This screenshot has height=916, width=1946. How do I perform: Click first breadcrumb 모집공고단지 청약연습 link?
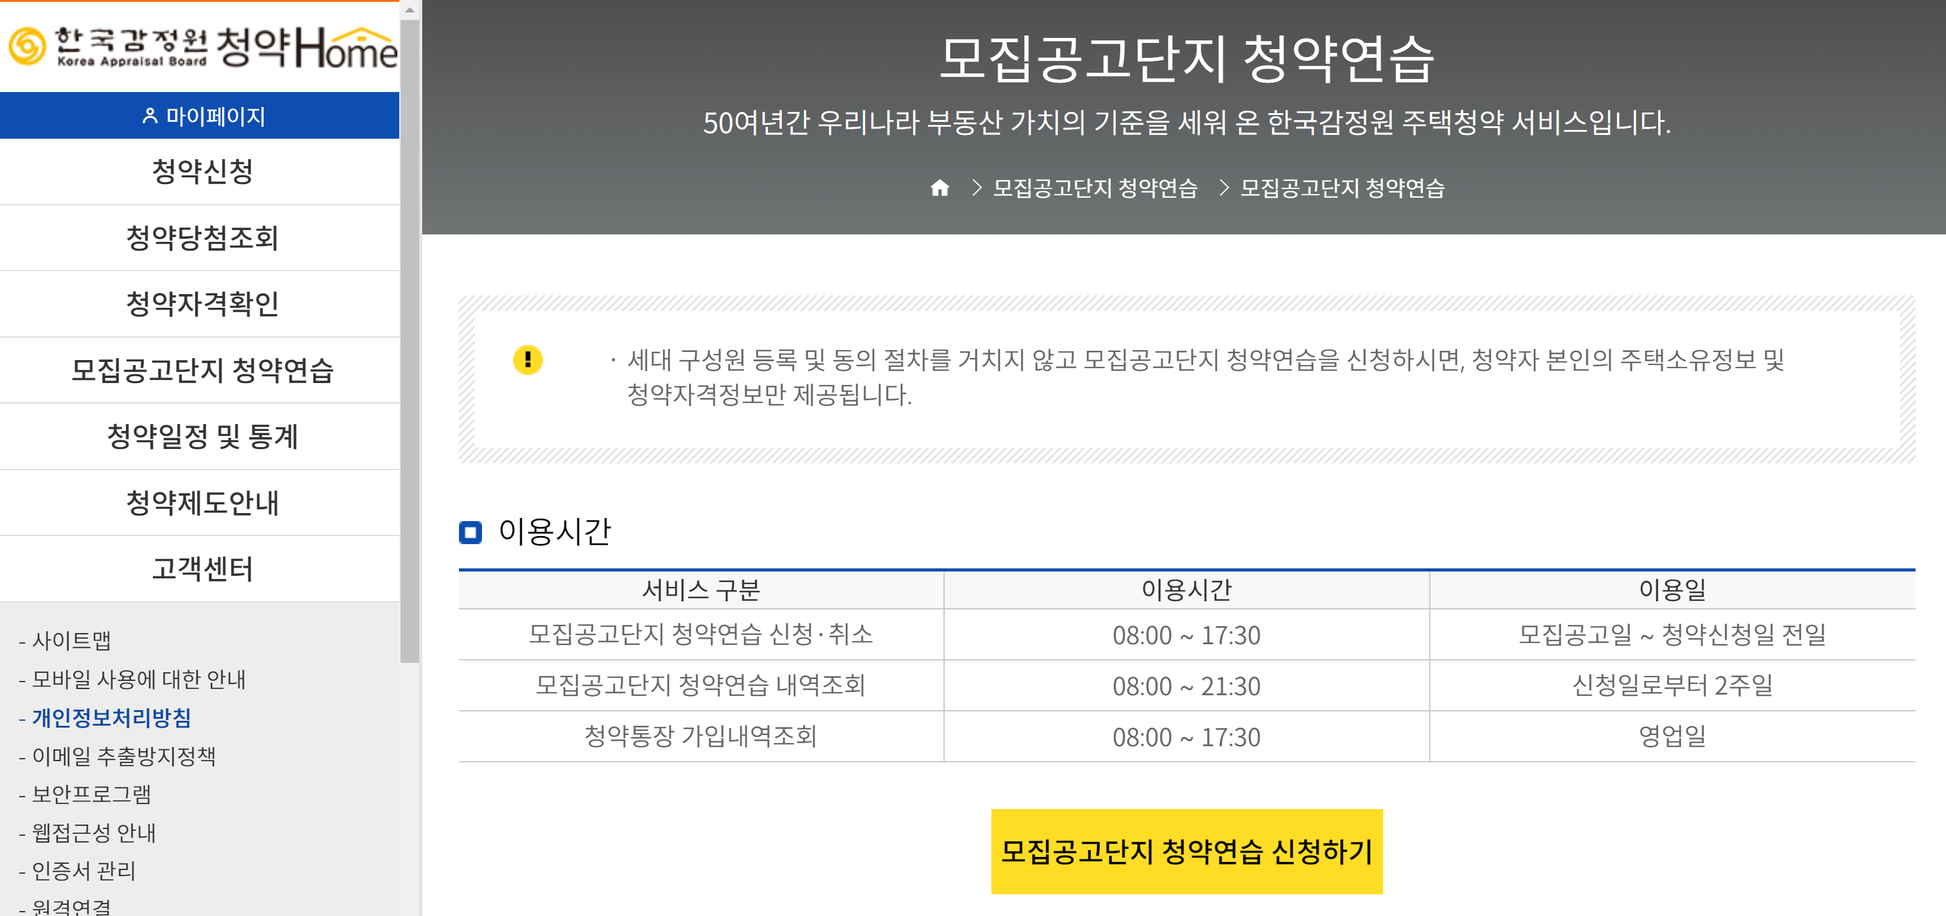click(1095, 187)
